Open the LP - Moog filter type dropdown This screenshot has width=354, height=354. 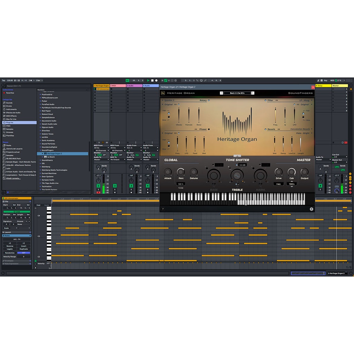pos(306,101)
